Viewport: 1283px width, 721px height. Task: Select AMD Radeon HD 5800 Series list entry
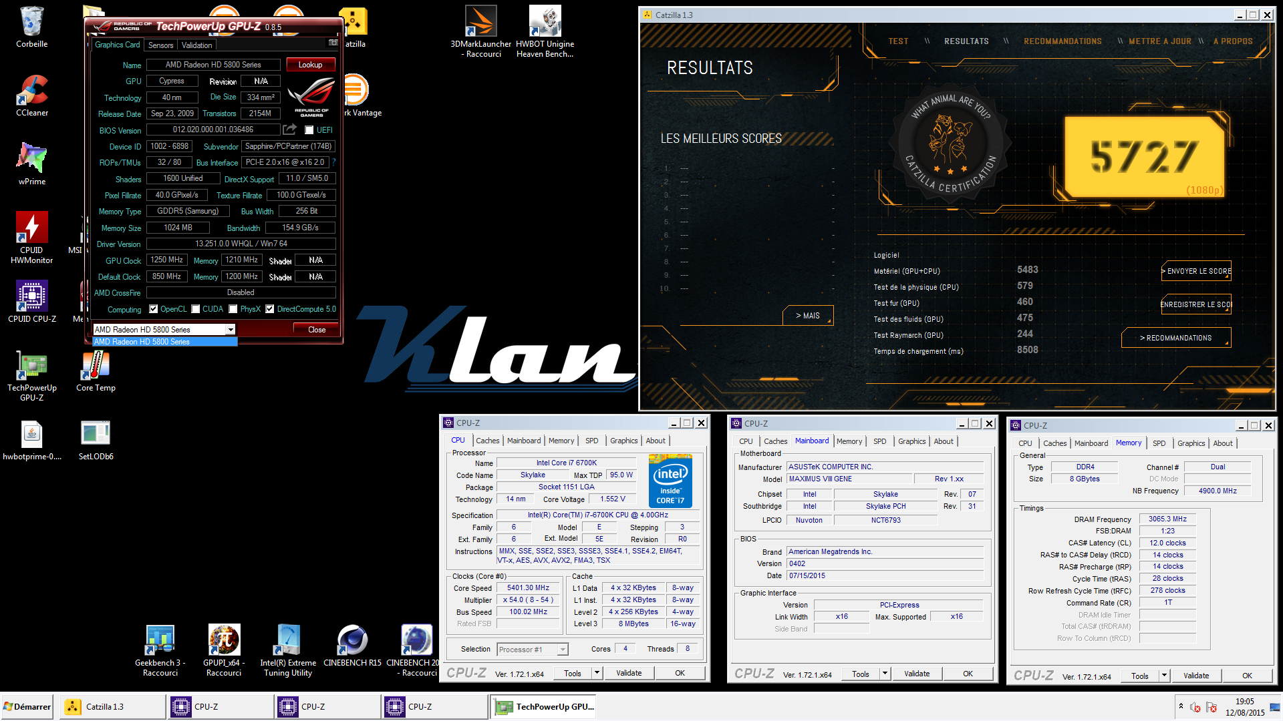(165, 342)
